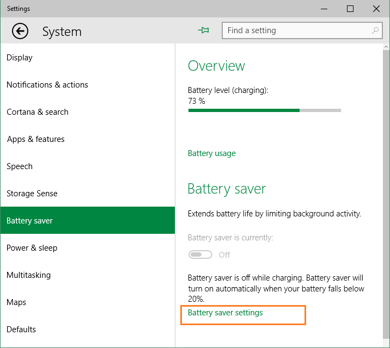This screenshot has width=390, height=348.
Task: Click the right-side vertical scrollbar
Action: [386, 190]
